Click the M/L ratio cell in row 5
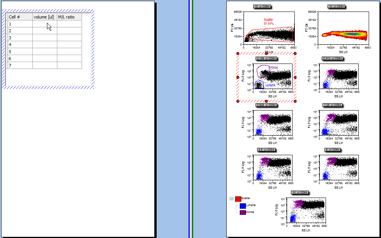This screenshot has height=238, width=381. (x=69, y=52)
